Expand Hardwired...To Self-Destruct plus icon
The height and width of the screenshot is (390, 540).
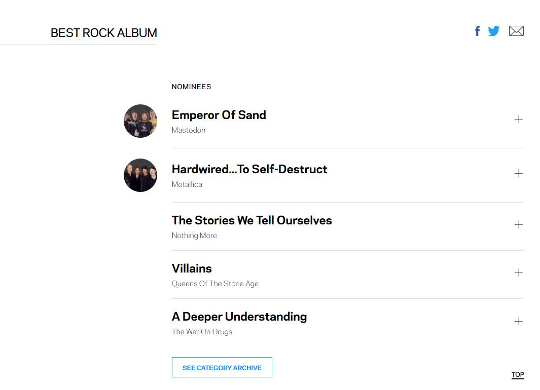pos(518,174)
